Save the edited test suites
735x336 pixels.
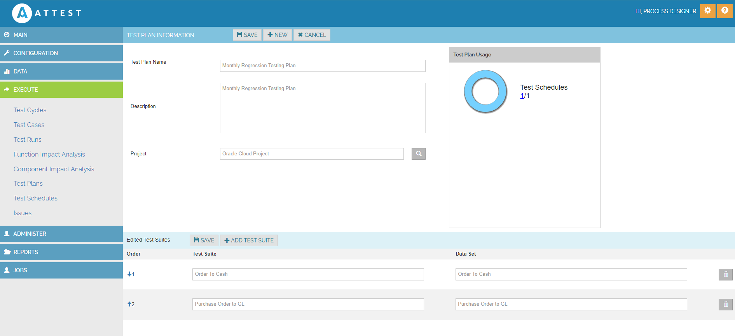pos(204,240)
